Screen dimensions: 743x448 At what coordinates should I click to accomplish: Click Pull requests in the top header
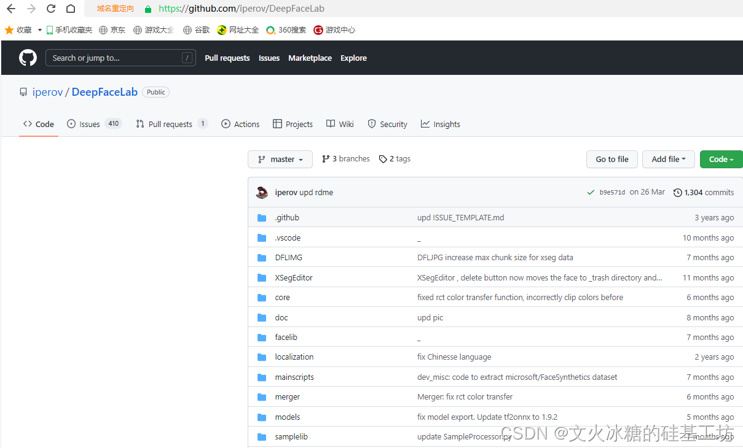[x=227, y=58]
